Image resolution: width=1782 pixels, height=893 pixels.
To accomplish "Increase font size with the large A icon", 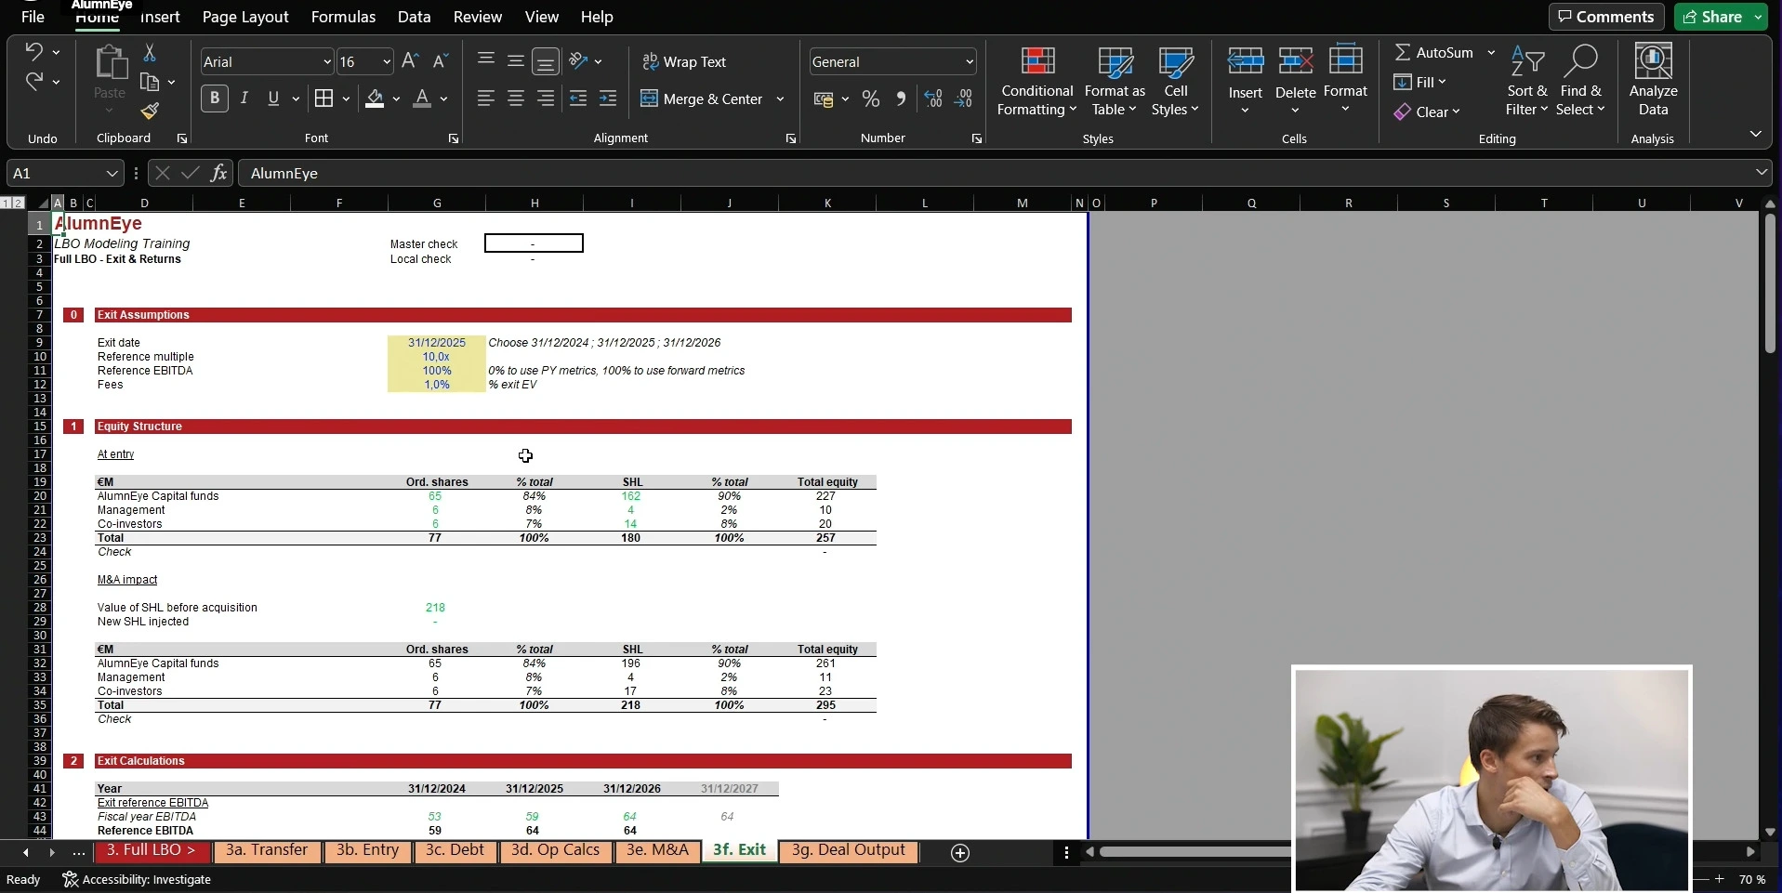I will point(410,61).
